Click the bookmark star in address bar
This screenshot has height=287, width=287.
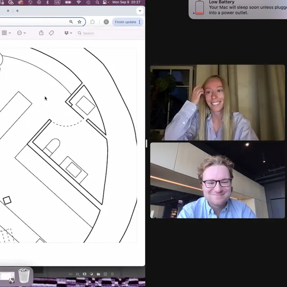click(x=79, y=22)
